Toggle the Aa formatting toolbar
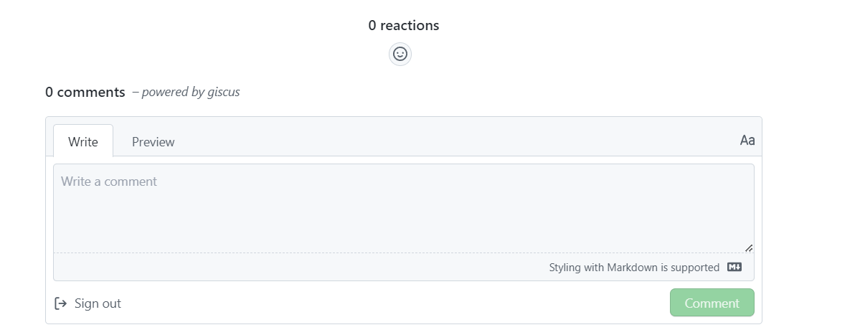 click(x=747, y=141)
